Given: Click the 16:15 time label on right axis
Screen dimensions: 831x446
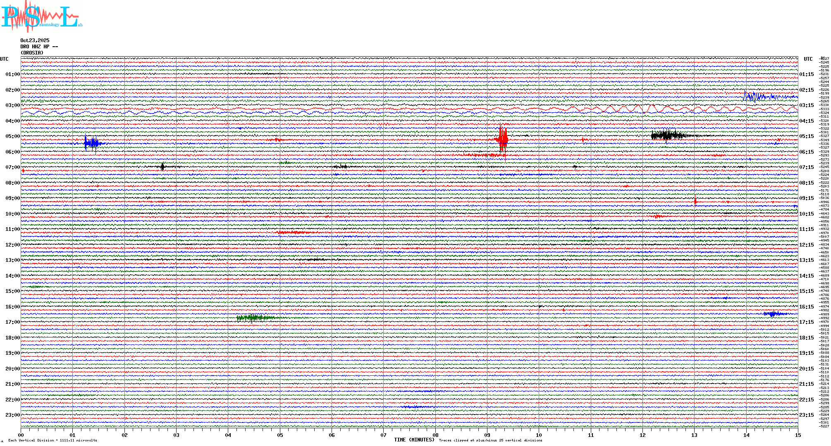Looking at the screenshot, I should [807, 307].
